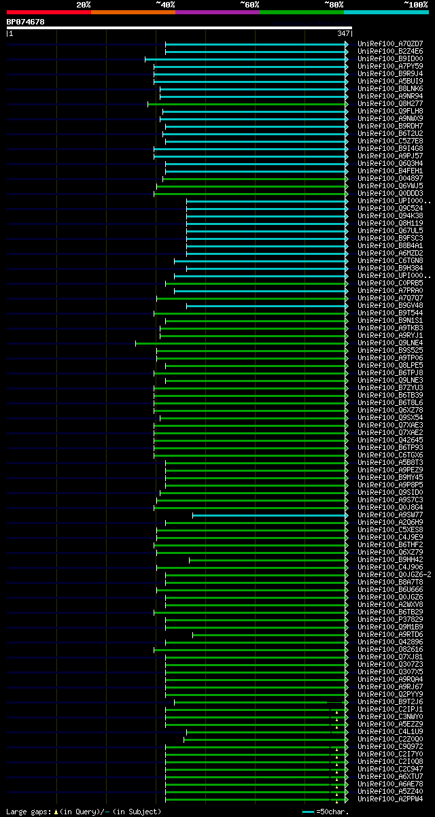Open hit UniRef100_B9ID00
Screen dimensions: 435x817
(x=390, y=58)
